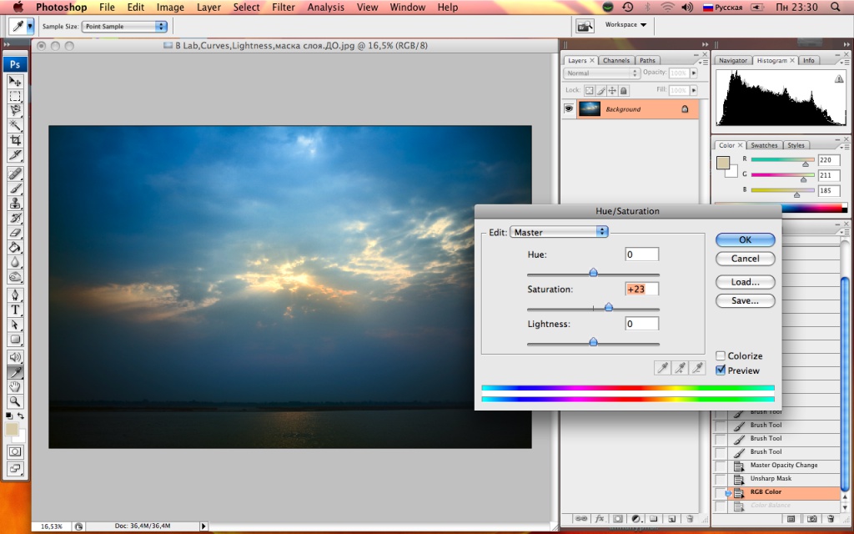
Task: Click the Saturation slider handle
Action: 608,307
